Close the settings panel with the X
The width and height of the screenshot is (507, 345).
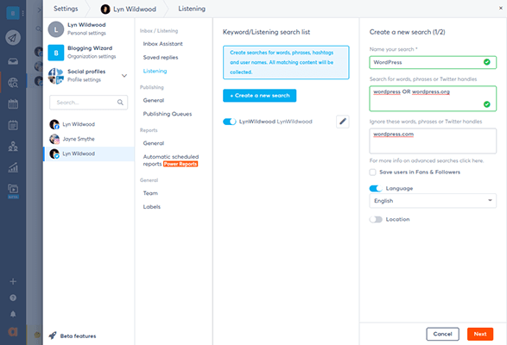[501, 8]
